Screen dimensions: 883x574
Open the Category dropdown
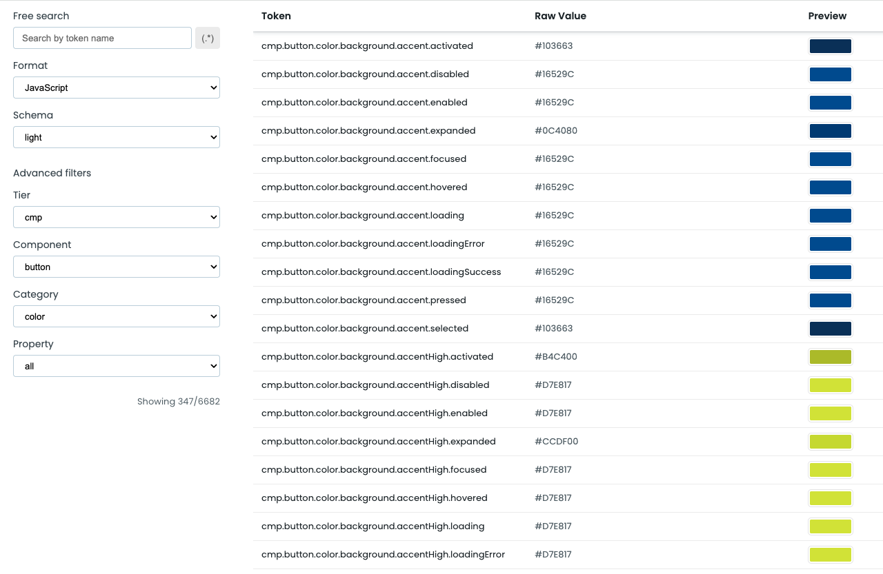click(116, 316)
